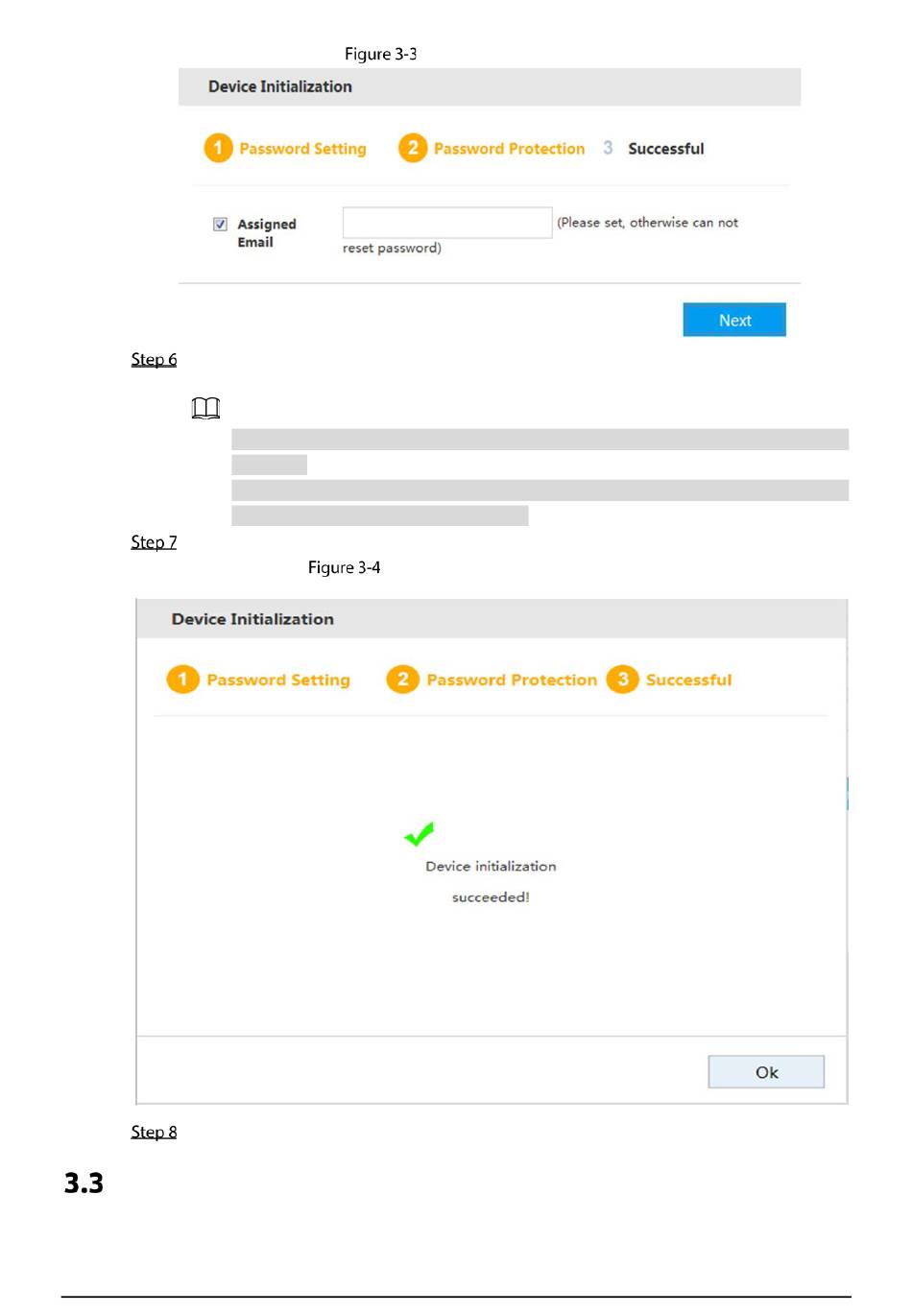This screenshot has width=912, height=1314.
Task: Toggle the Assigned Email checkbox
Action: click(220, 224)
